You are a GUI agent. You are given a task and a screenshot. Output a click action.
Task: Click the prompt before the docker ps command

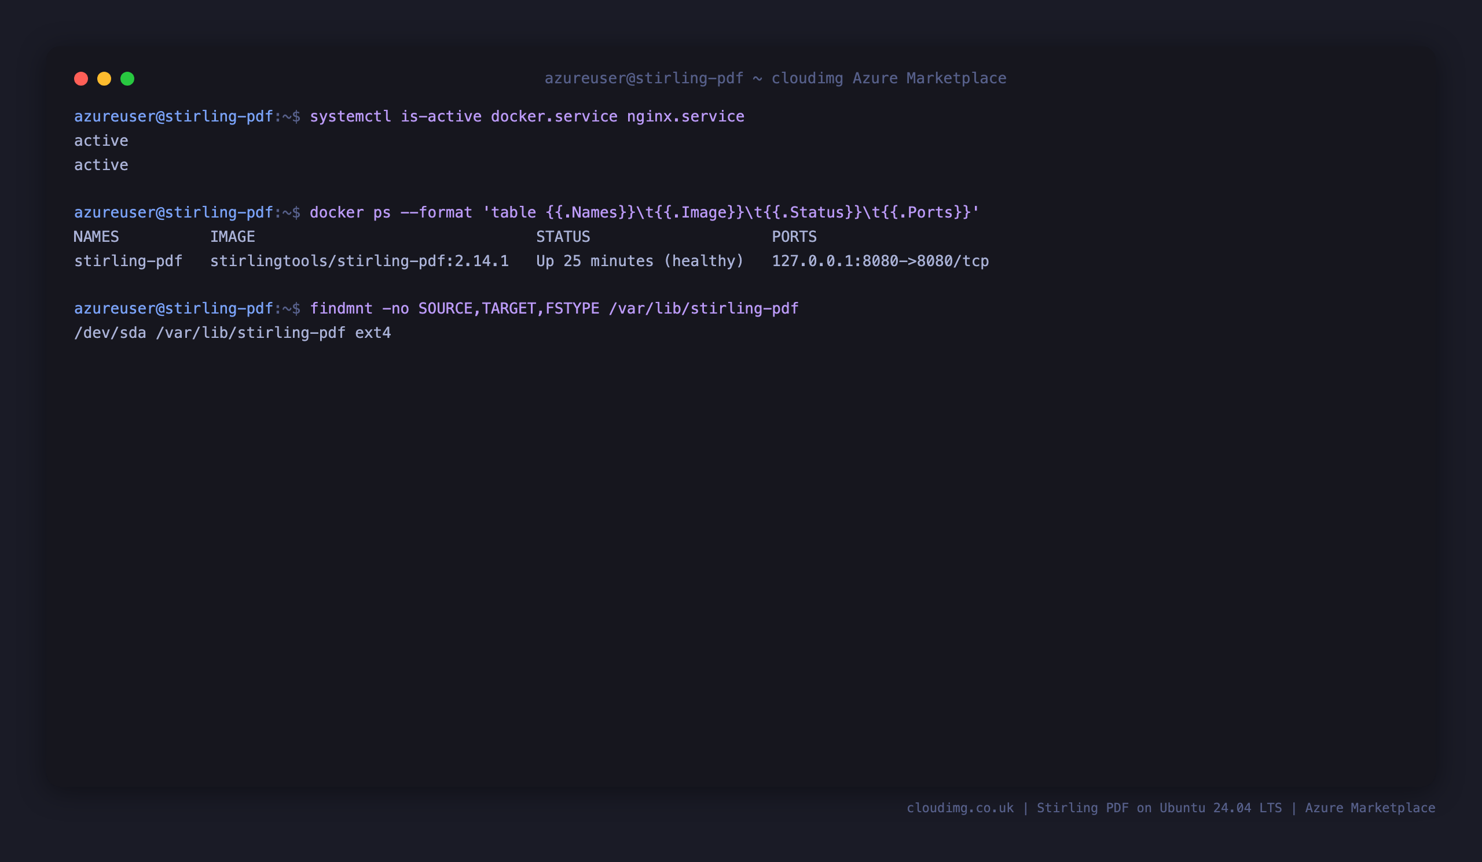pos(187,212)
